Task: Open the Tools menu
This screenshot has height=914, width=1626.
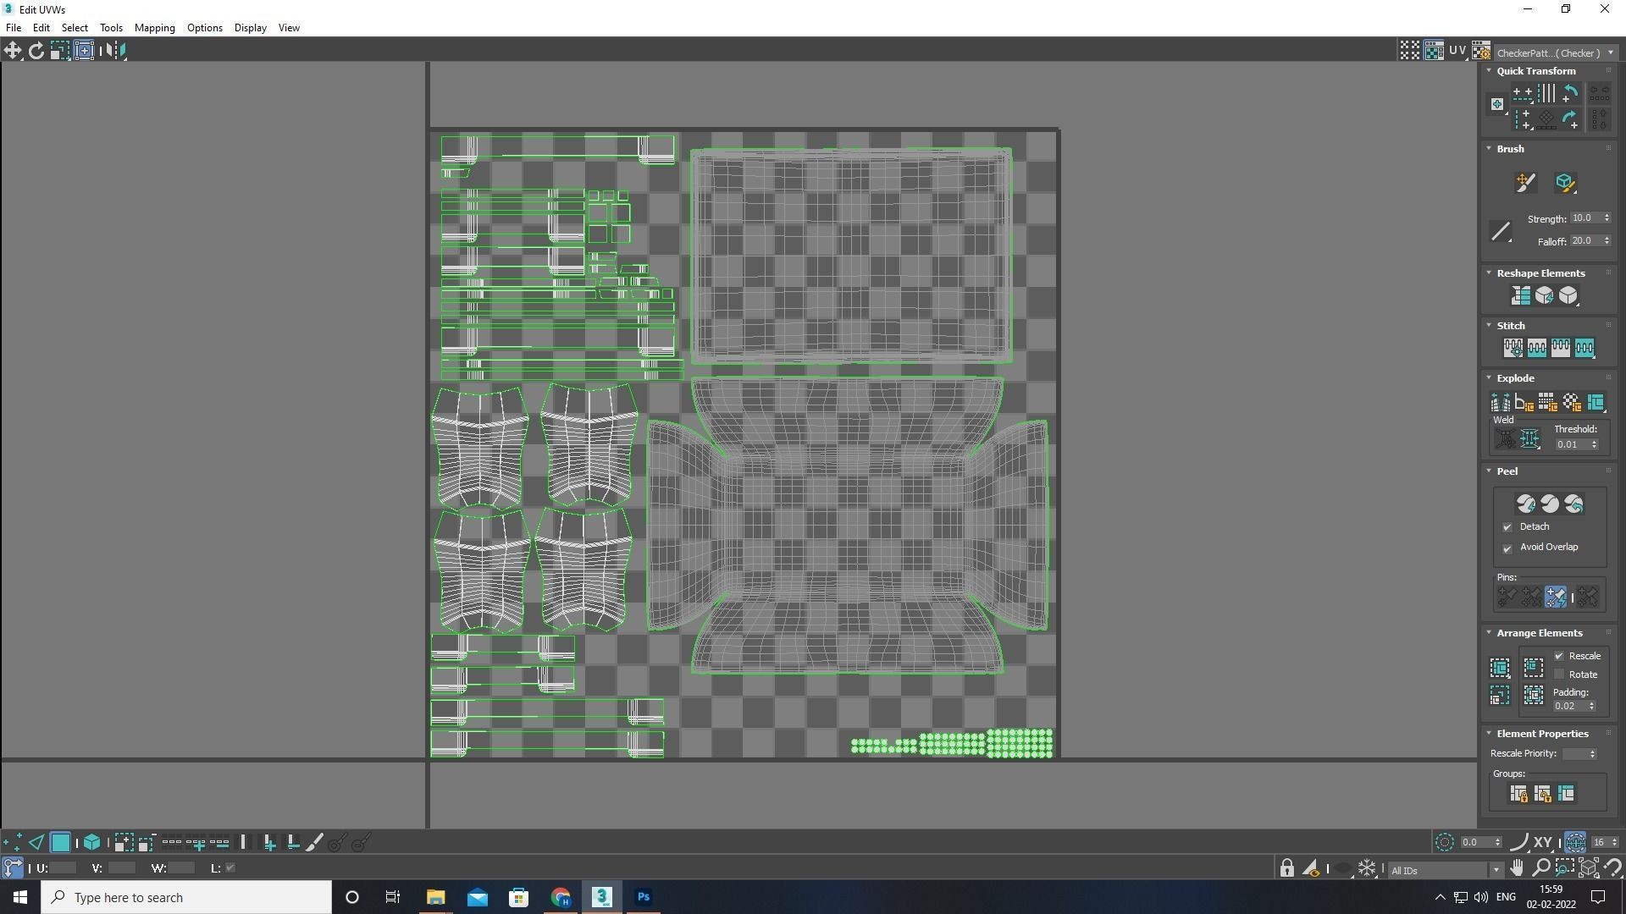Action: (111, 28)
